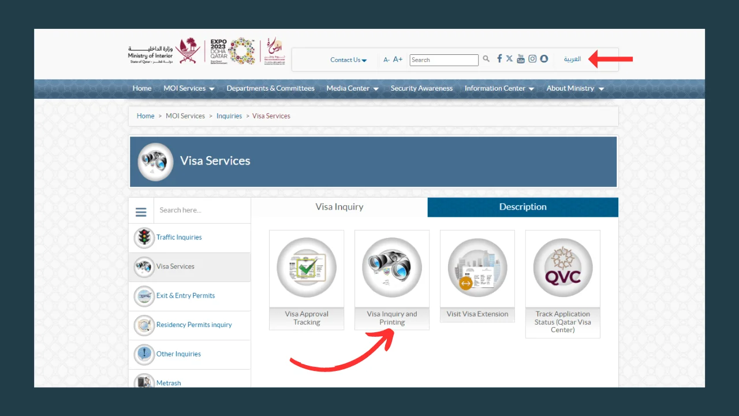Open the Visa Approval Tracking icon

(307, 268)
